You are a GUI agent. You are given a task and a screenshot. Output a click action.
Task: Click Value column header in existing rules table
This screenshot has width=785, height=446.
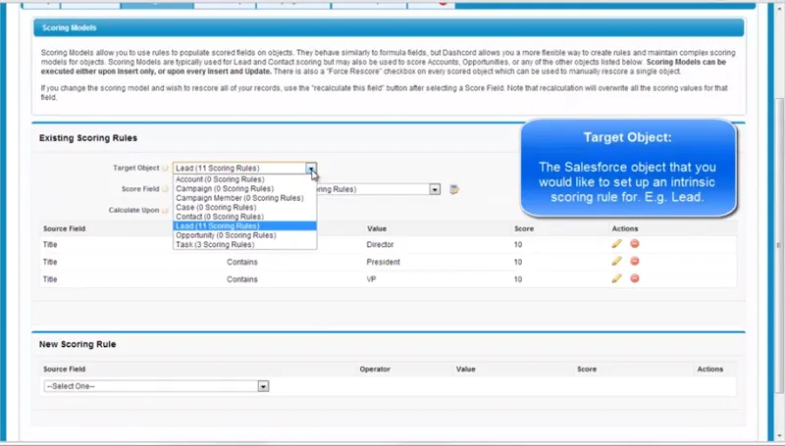[x=377, y=228]
